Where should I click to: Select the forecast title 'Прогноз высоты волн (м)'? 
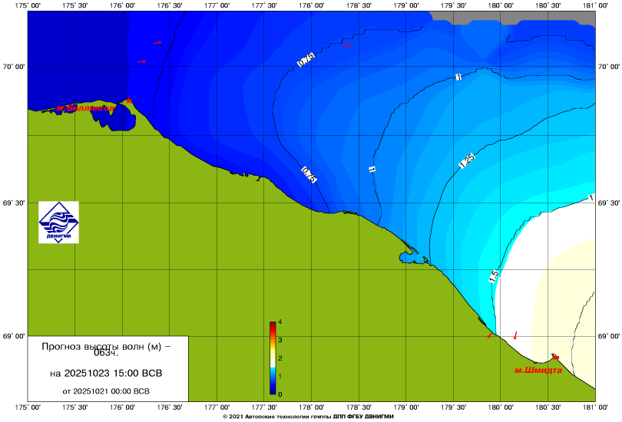point(105,348)
